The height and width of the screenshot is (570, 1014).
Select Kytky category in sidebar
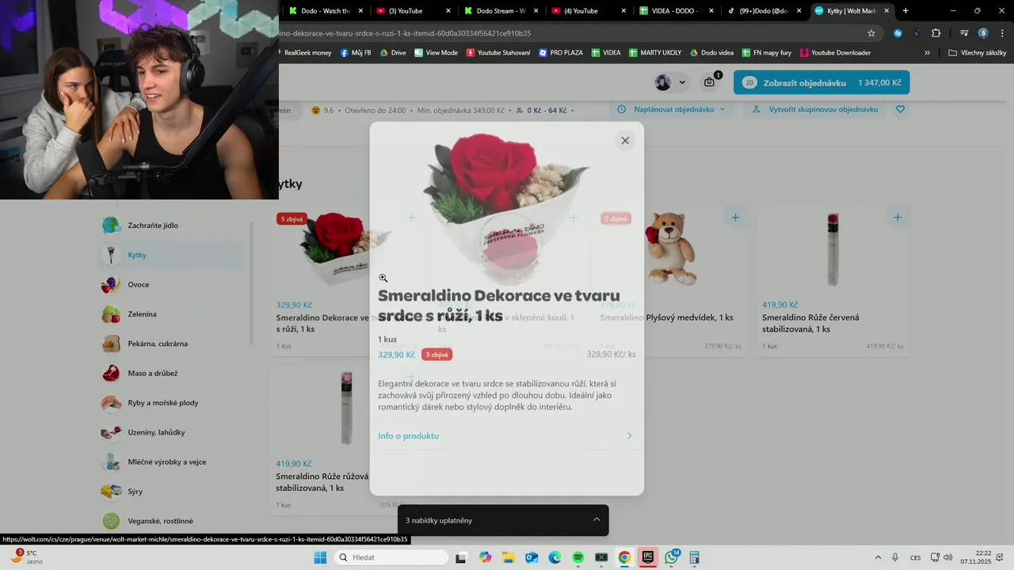172,255
